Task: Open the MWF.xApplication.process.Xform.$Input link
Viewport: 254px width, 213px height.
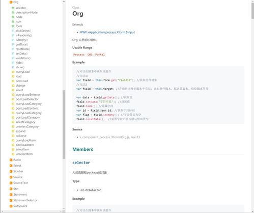Action: tap(107, 32)
